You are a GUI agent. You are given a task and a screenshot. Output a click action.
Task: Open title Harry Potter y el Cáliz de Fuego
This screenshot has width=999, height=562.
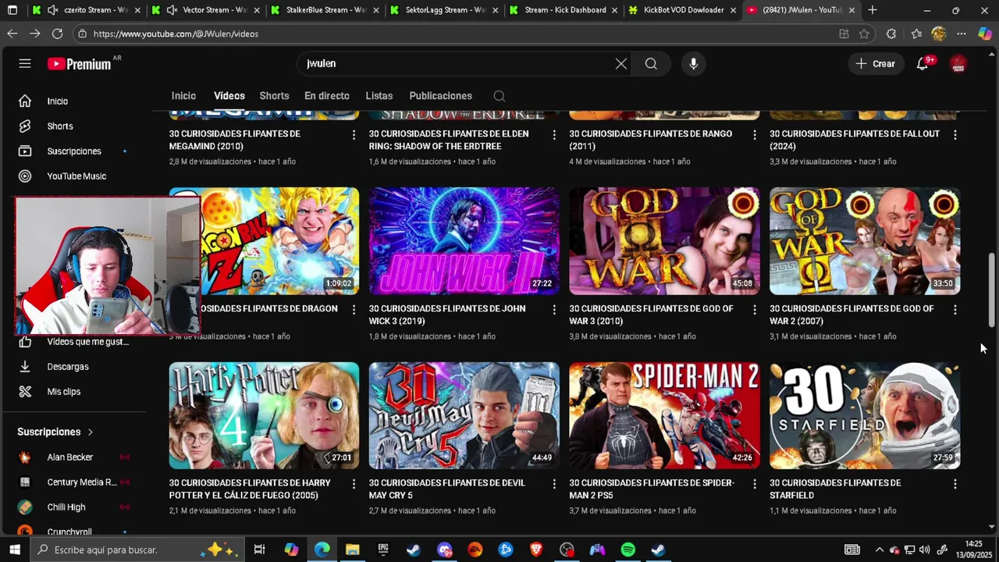tap(250, 489)
